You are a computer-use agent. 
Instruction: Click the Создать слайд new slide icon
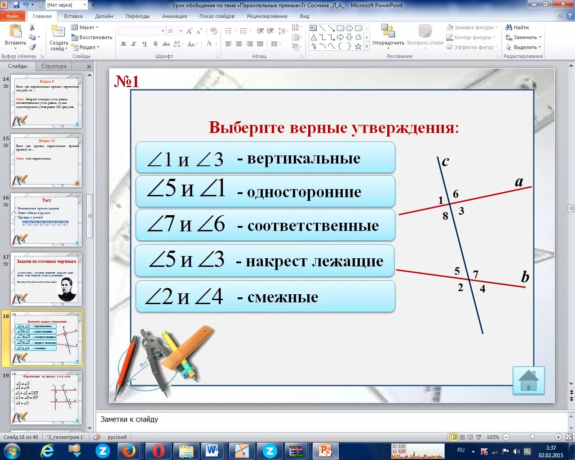[58, 31]
